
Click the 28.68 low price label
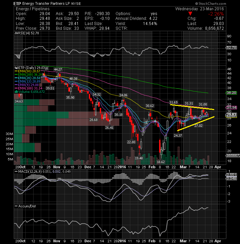pyautogui.click(x=94, y=120)
